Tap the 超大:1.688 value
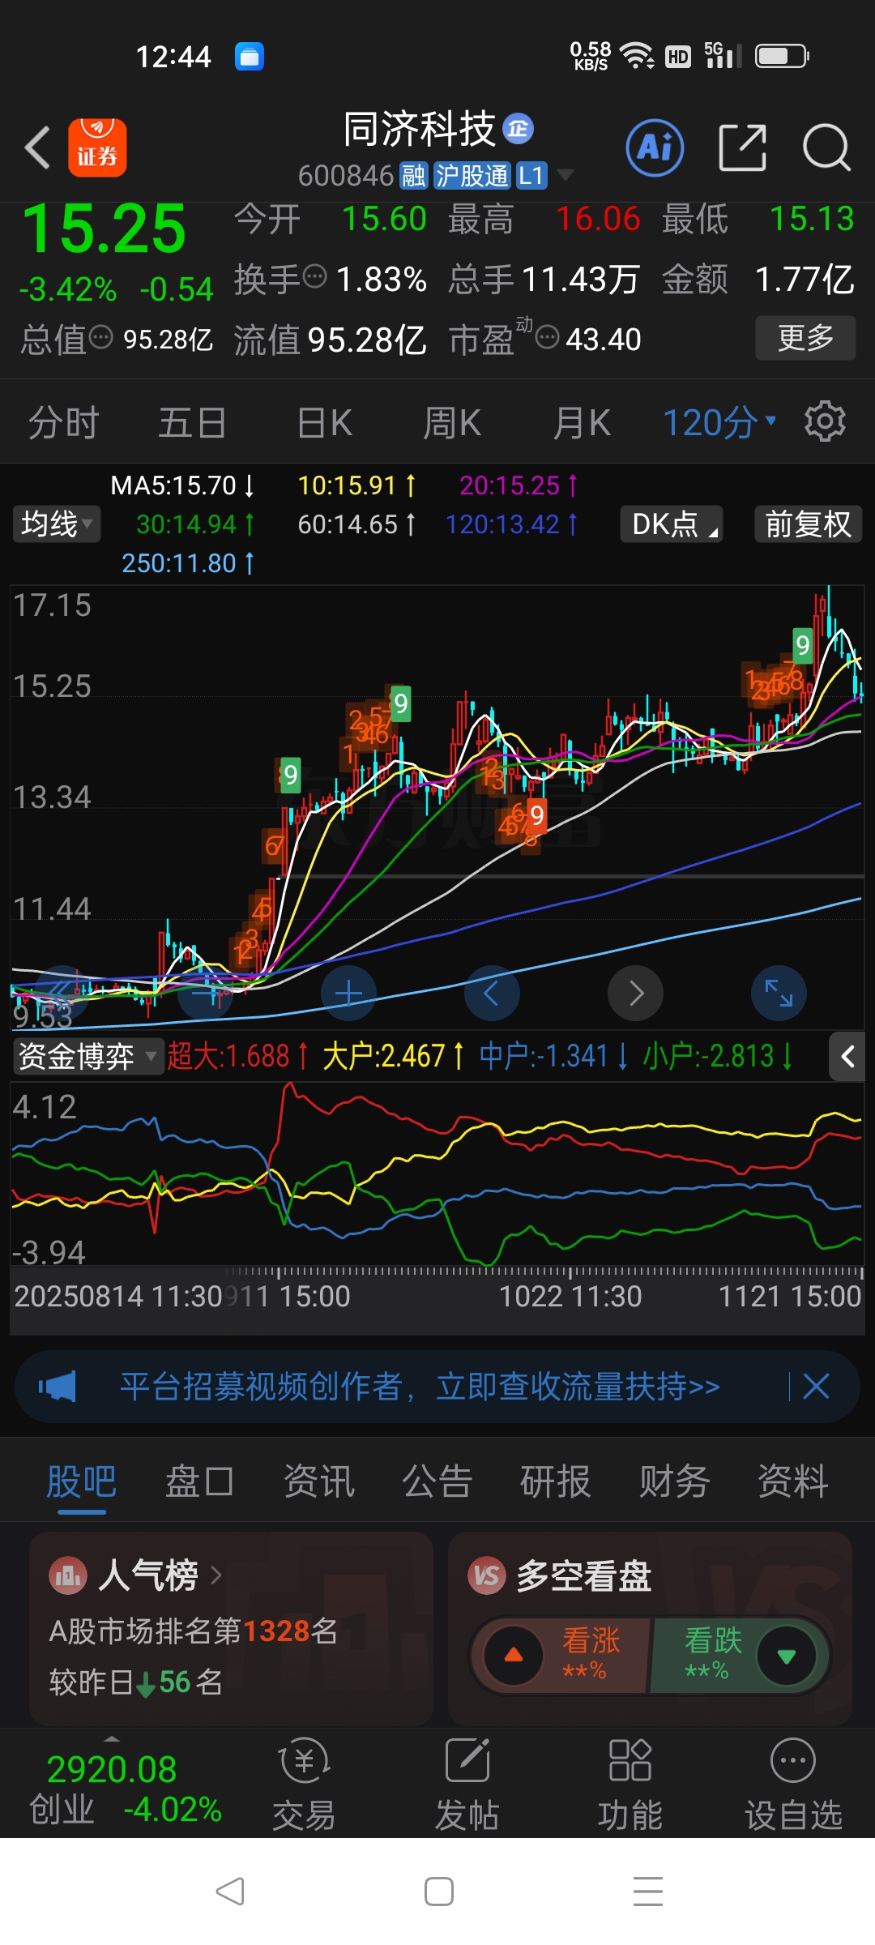Viewport: 875px width, 1945px height. 237,1056
